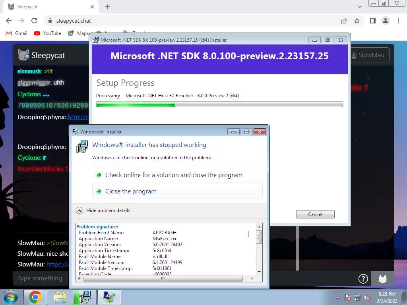
Task: Close the Sleepycat browser tab
Action: point(92,7)
